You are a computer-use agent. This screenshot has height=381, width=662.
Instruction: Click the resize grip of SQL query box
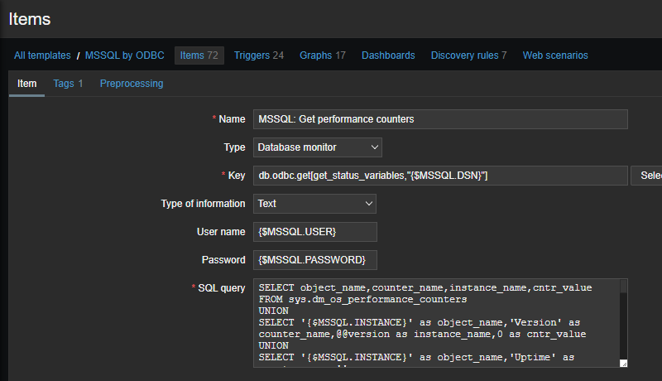tap(623, 363)
